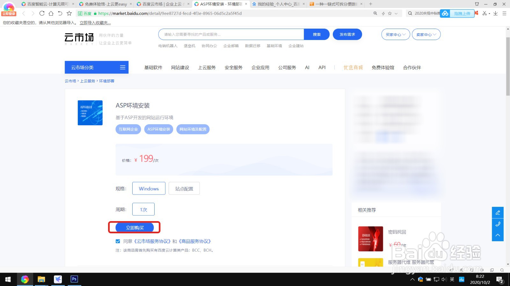This screenshot has width=510, height=286.
Task: Open the 上云服务 navigation menu
Action: [207, 67]
